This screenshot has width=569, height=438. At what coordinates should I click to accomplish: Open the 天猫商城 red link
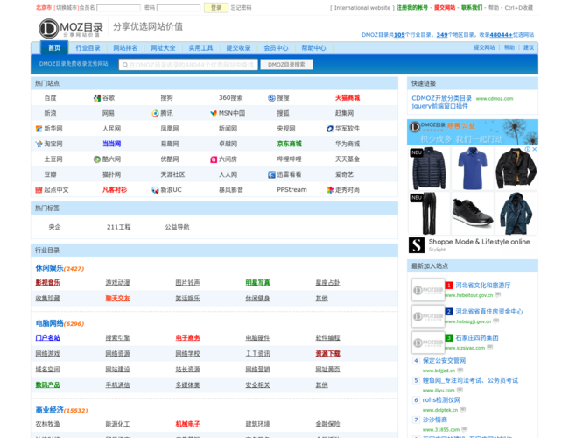[347, 98]
